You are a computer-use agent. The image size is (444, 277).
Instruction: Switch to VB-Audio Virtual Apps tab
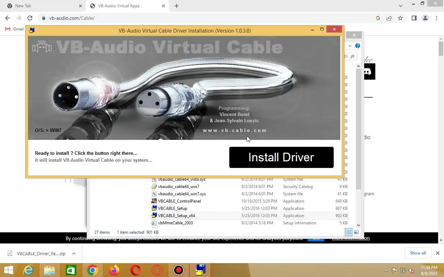tap(127, 6)
